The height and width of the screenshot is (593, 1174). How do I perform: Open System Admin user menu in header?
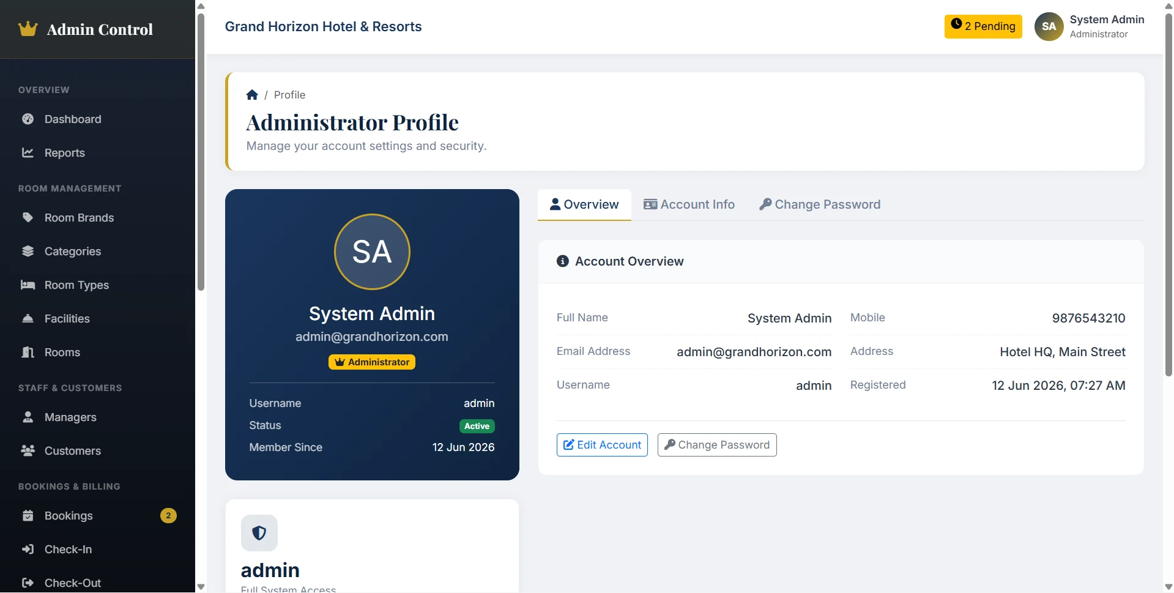[1090, 26]
